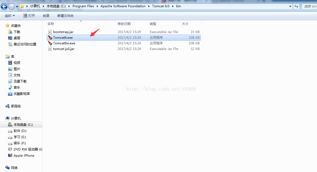This screenshot has width=317, height=172.
Task: Click the Forward navigation arrow button
Action: 12,6
